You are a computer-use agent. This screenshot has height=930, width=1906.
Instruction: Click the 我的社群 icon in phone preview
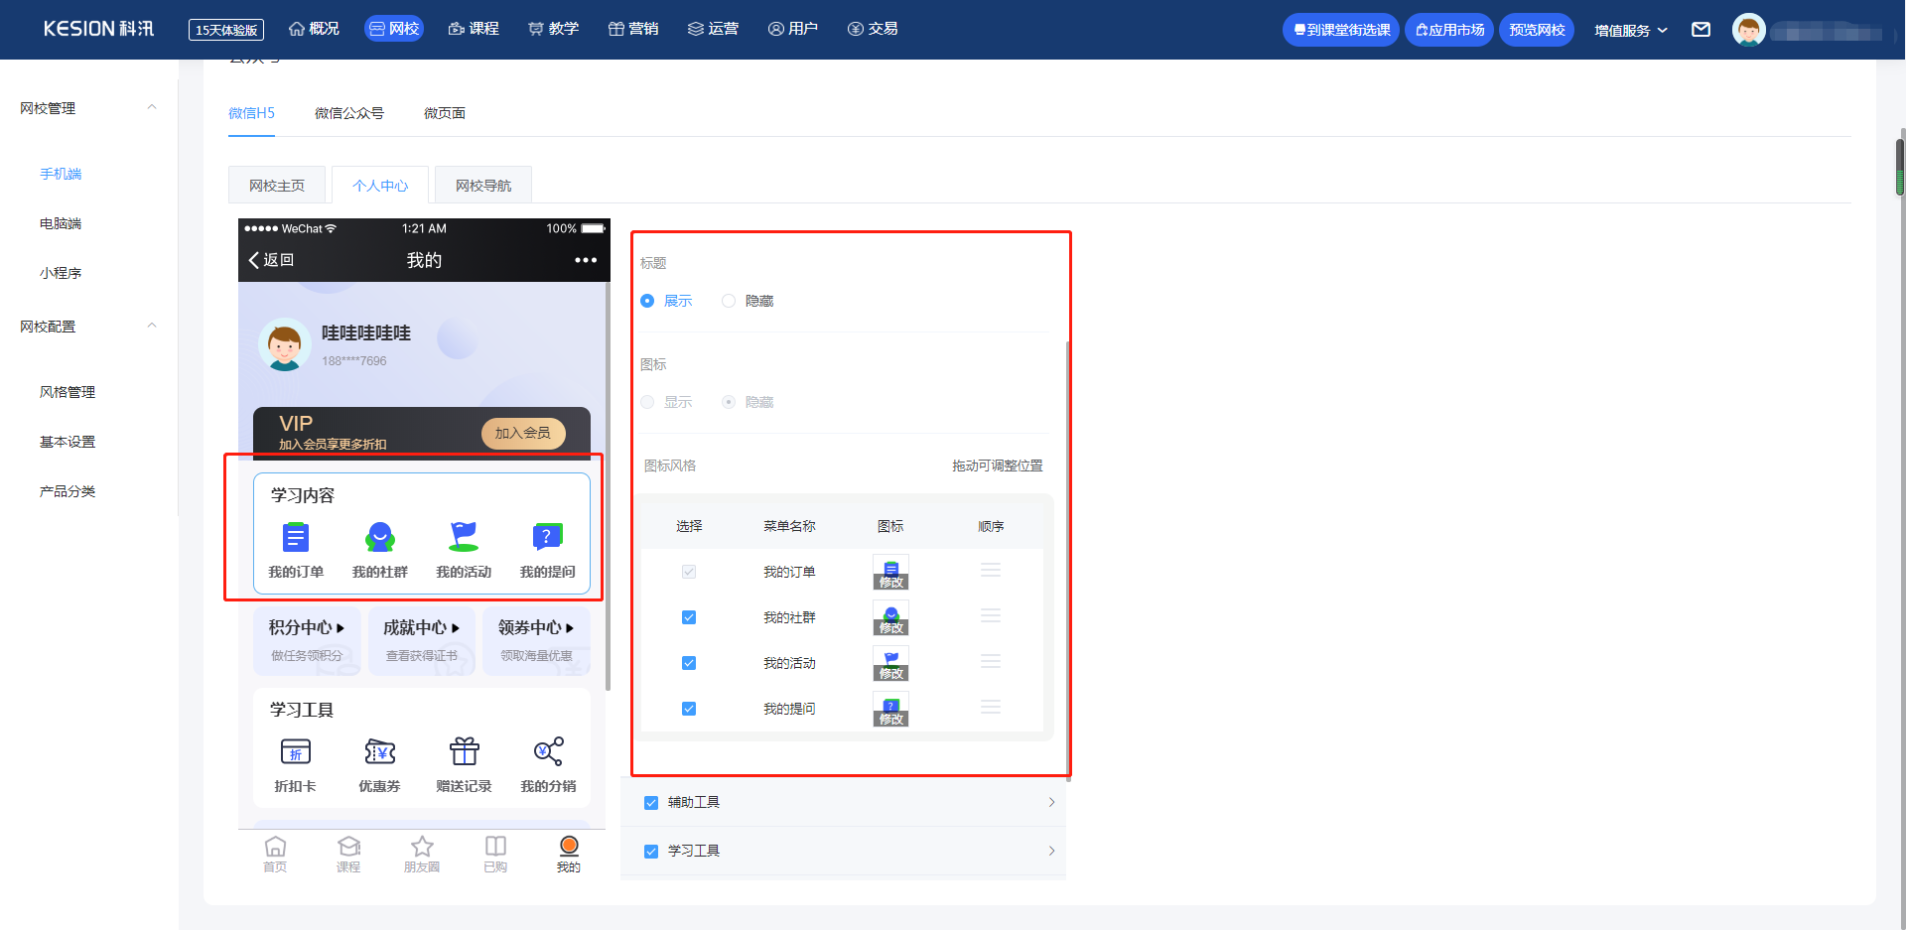tap(379, 537)
